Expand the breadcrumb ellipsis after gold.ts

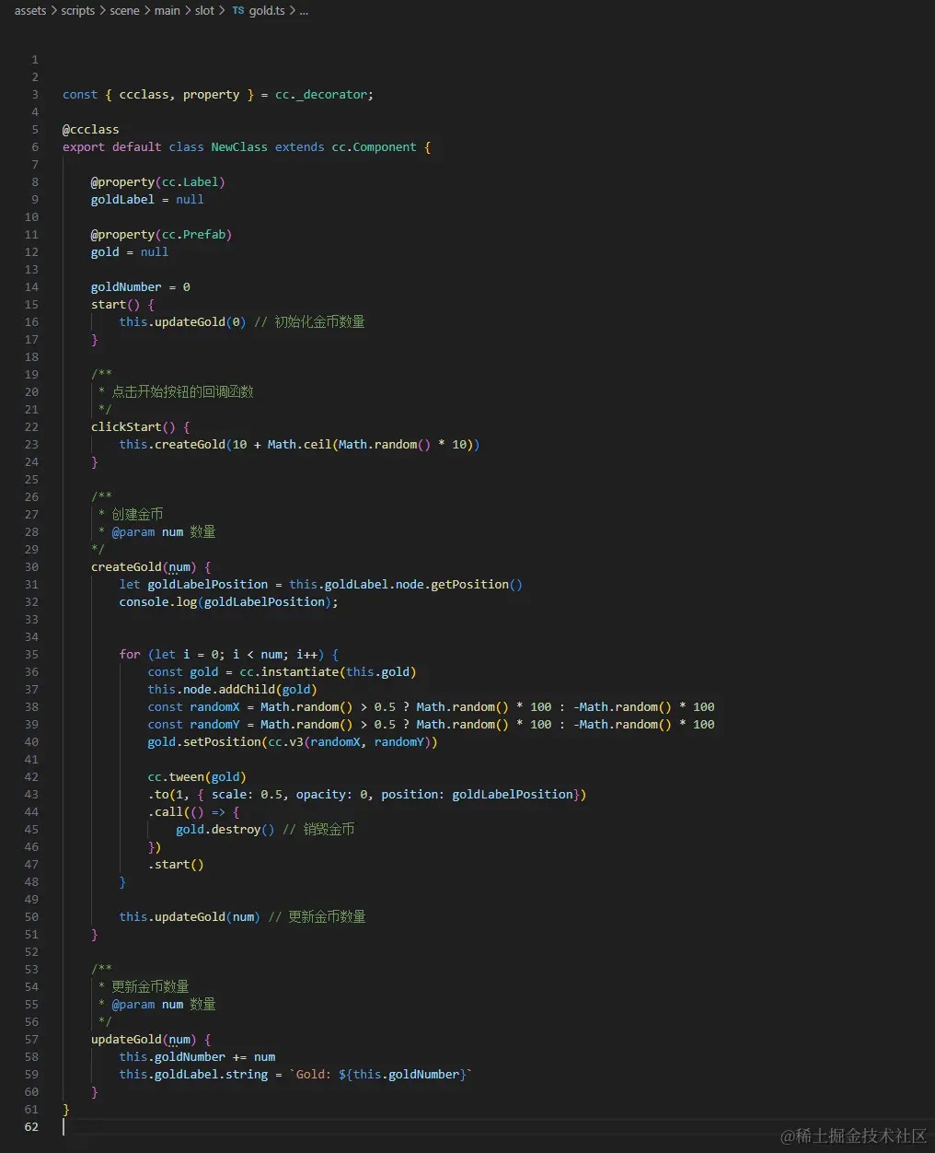coord(304,11)
